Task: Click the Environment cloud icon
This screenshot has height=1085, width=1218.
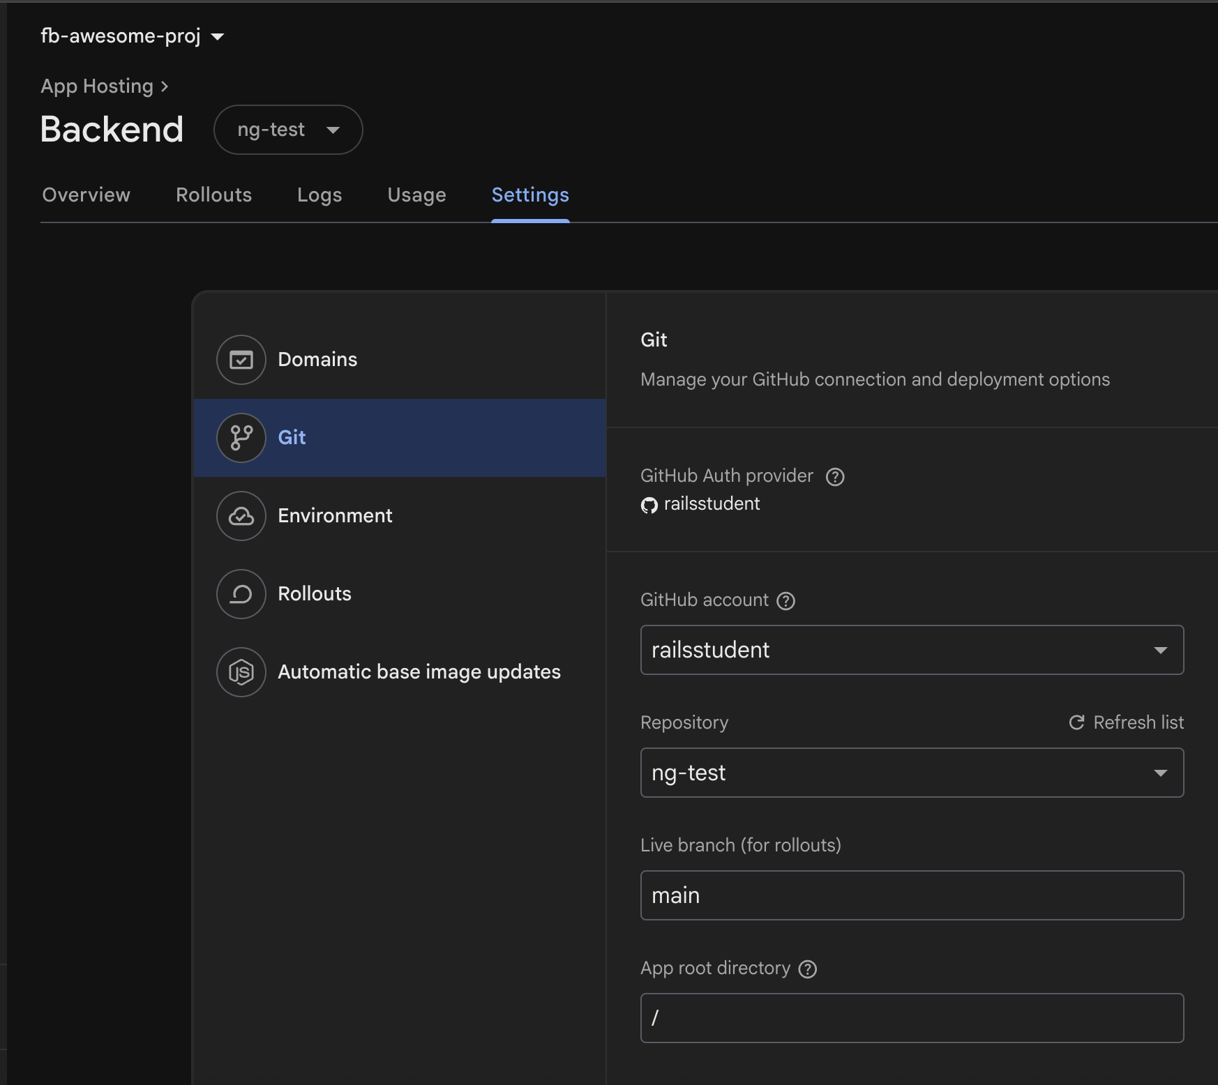Action: (x=241, y=516)
